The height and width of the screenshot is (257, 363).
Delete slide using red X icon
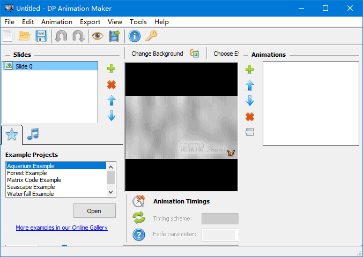pos(112,85)
